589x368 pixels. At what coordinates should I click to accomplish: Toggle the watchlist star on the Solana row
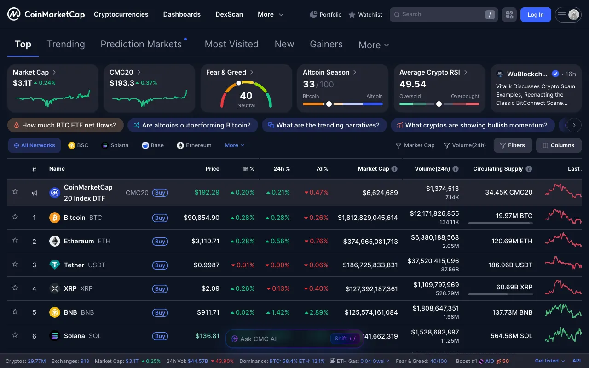point(15,336)
